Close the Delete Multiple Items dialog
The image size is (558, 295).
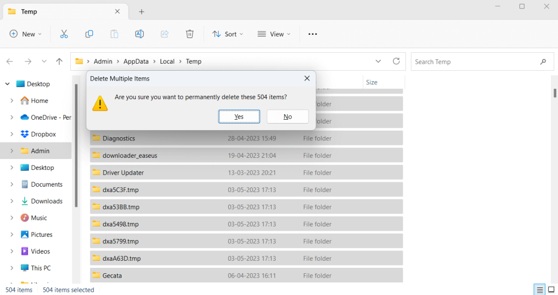pos(307,78)
